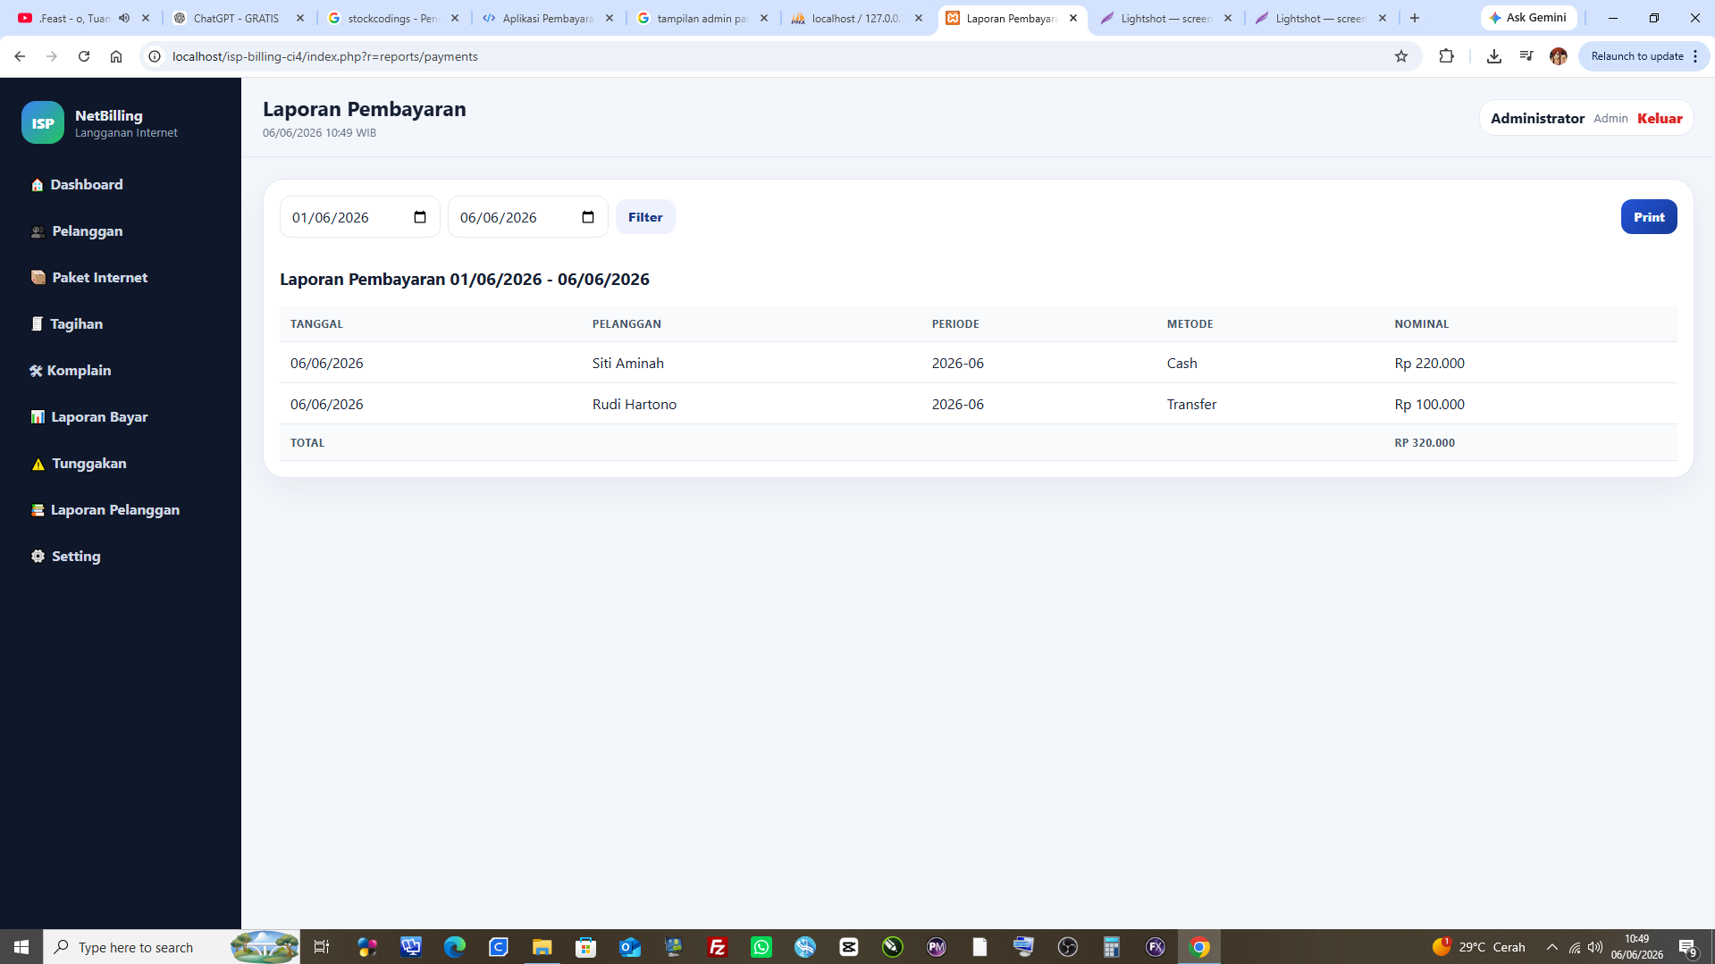This screenshot has height=964, width=1715.
Task: Click the Transfer method cell
Action: point(1191,404)
